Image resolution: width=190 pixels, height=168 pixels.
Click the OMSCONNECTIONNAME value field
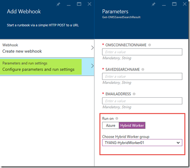tap(142, 52)
